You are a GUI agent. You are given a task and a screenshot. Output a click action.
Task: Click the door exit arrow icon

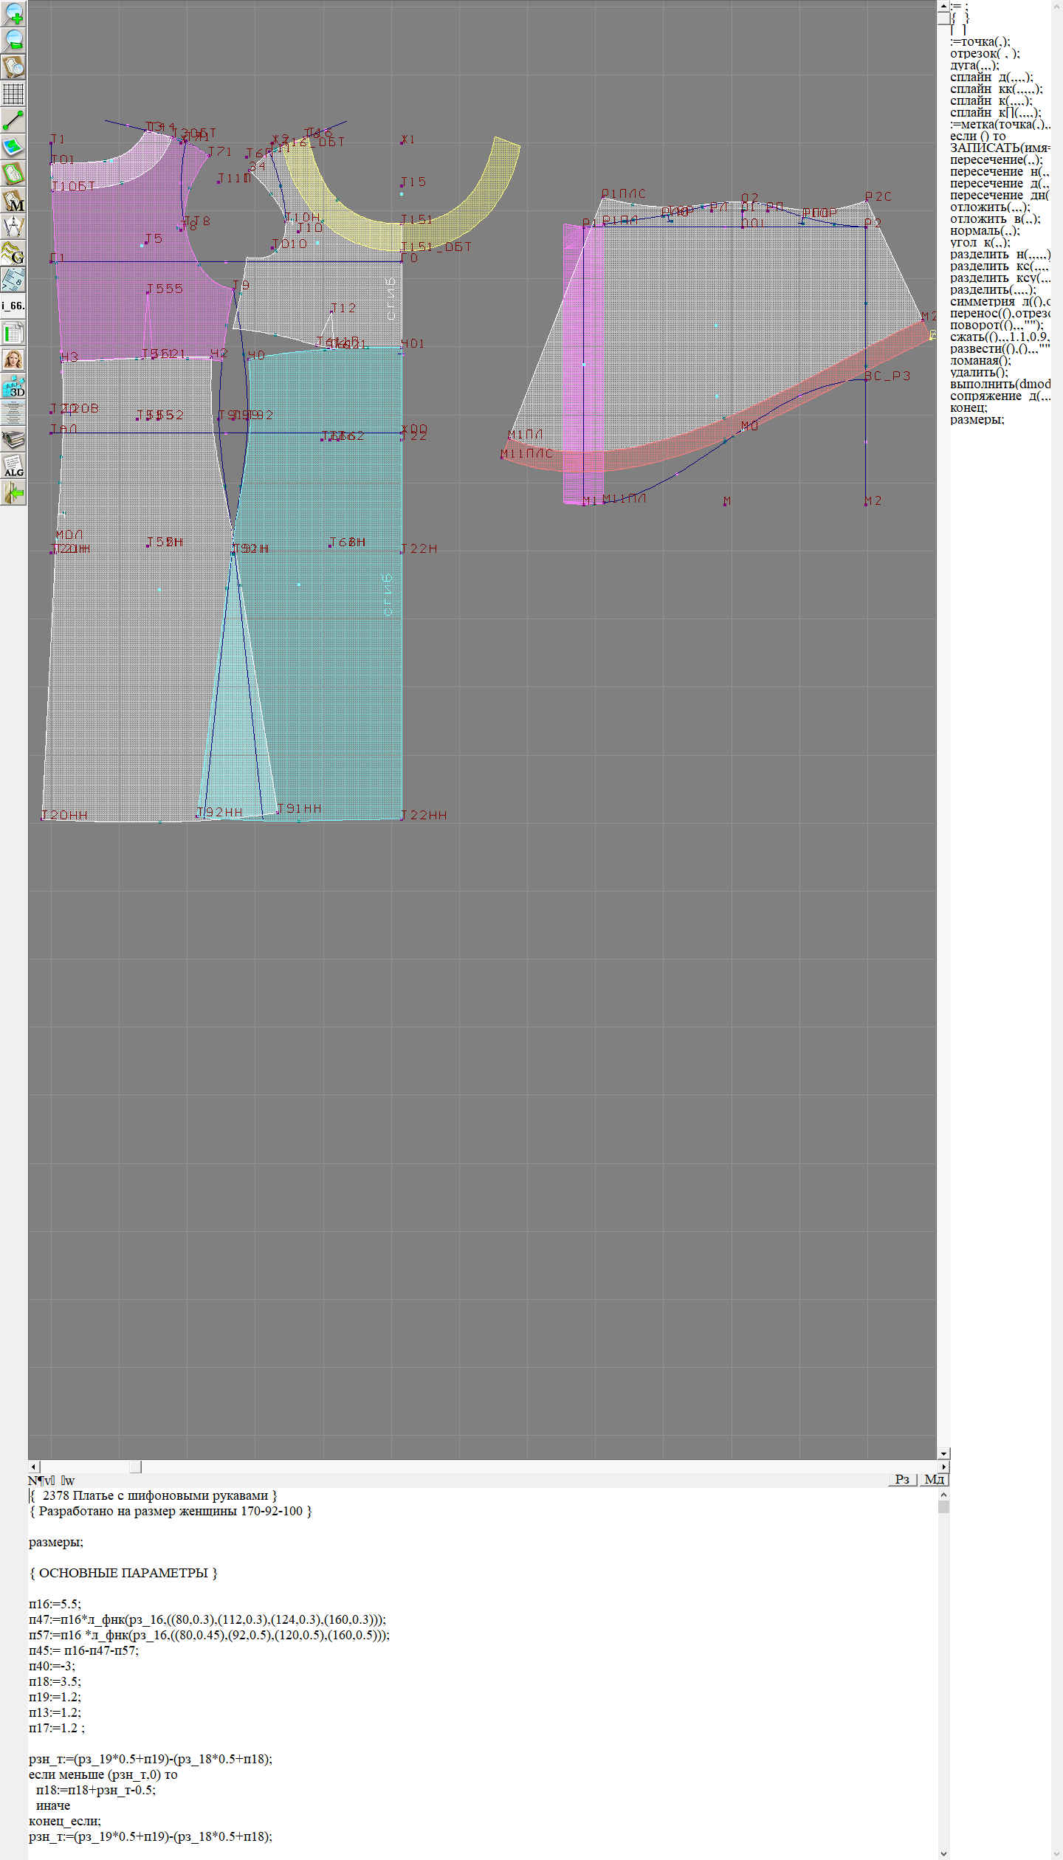pos(13,492)
